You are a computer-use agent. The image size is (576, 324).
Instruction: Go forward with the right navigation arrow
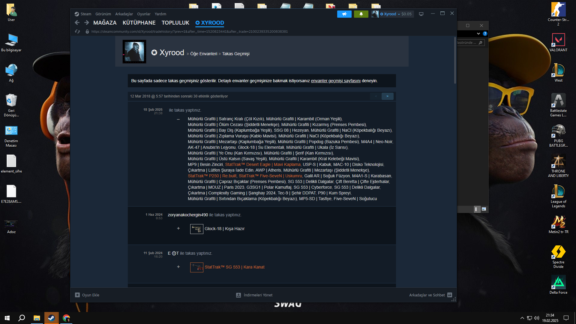click(x=87, y=22)
